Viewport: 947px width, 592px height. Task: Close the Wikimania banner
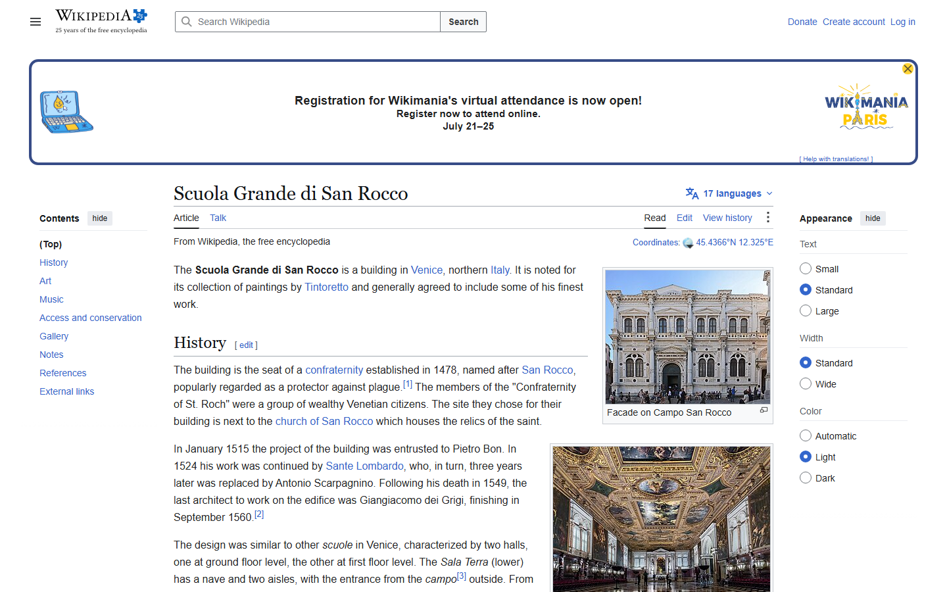(x=908, y=68)
